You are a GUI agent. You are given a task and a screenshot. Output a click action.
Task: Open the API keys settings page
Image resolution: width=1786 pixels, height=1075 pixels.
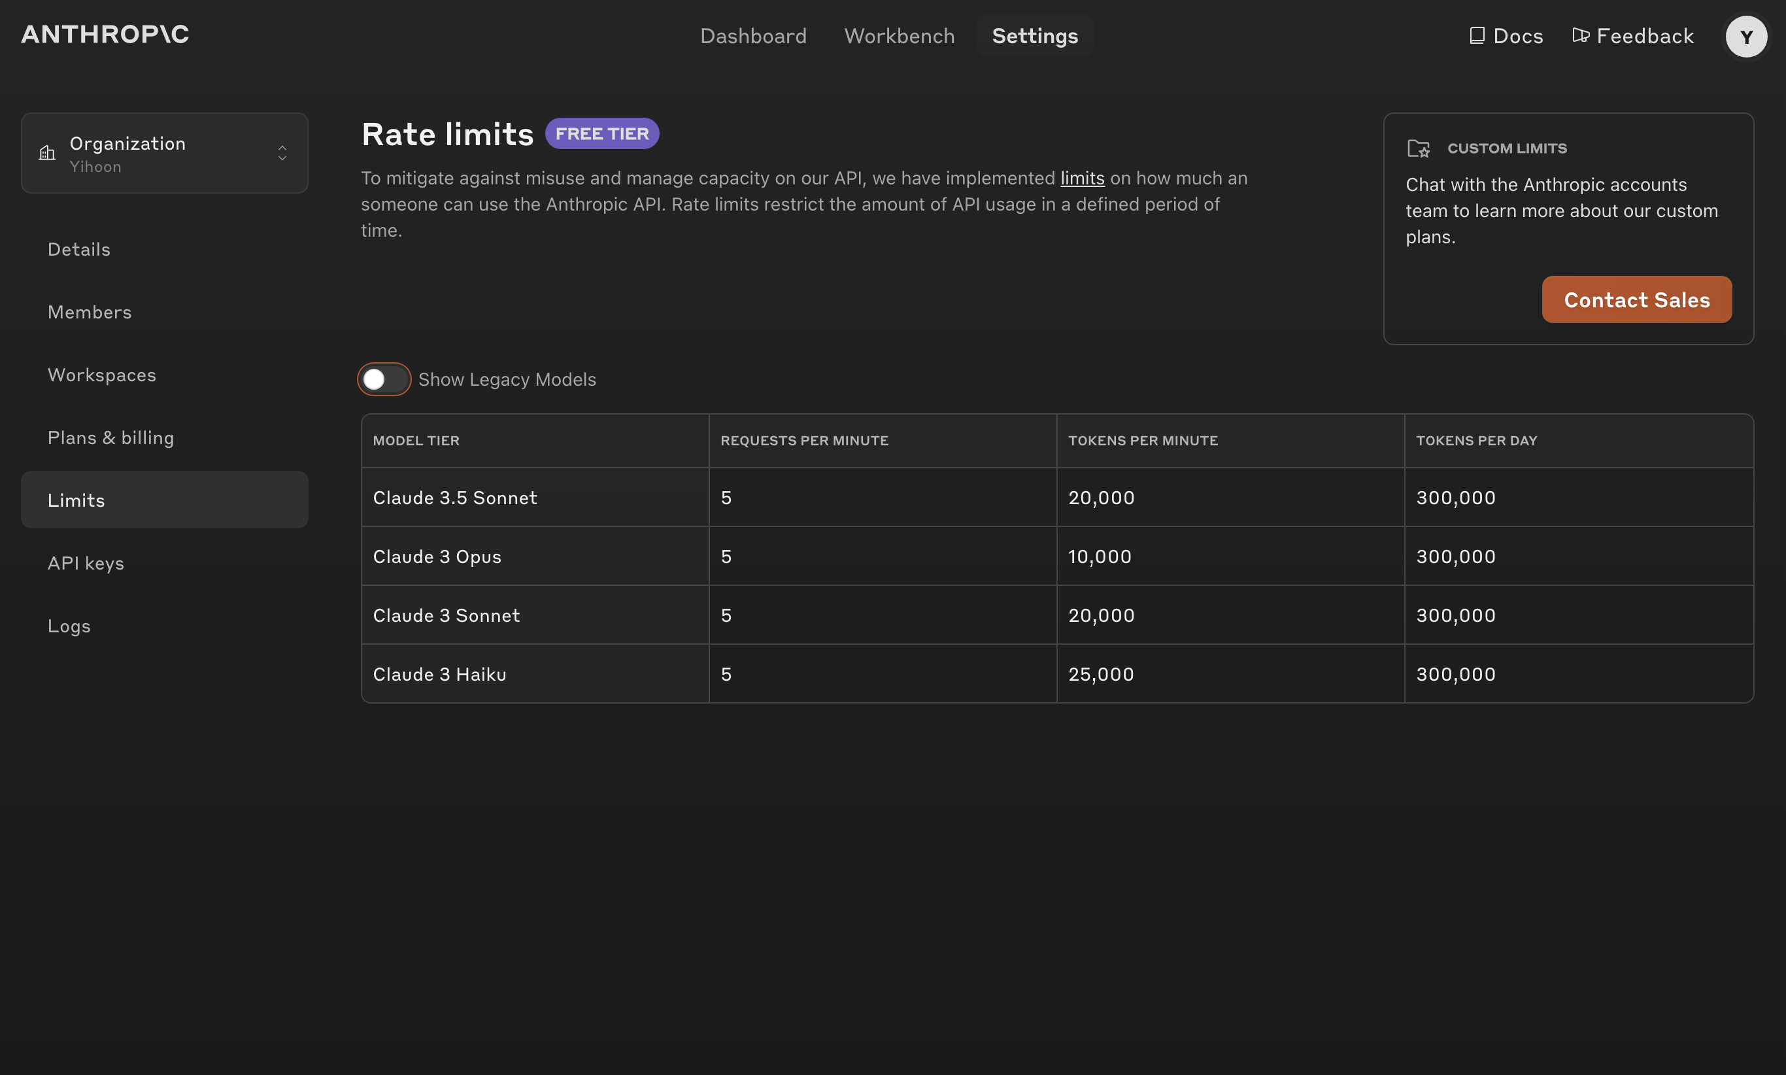(x=86, y=563)
